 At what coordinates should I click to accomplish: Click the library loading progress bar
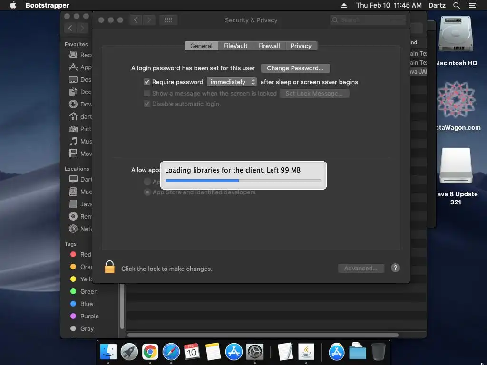pyautogui.click(x=243, y=180)
